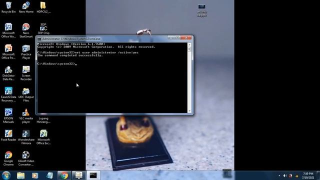Select the Recycle Bin desktop icon
The image size is (320, 180).
(x=8, y=7)
